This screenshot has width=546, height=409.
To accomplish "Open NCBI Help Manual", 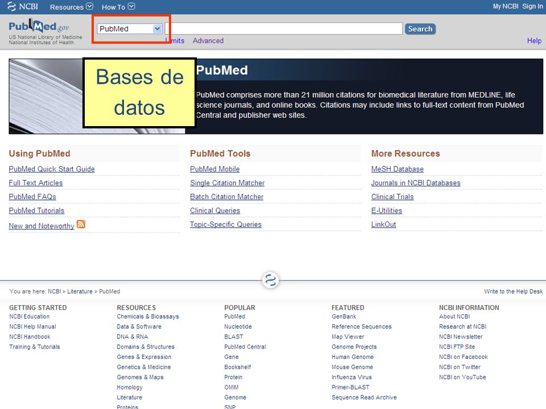I will coord(33,327).
